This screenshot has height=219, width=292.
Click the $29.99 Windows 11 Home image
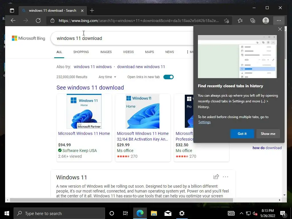143,111
